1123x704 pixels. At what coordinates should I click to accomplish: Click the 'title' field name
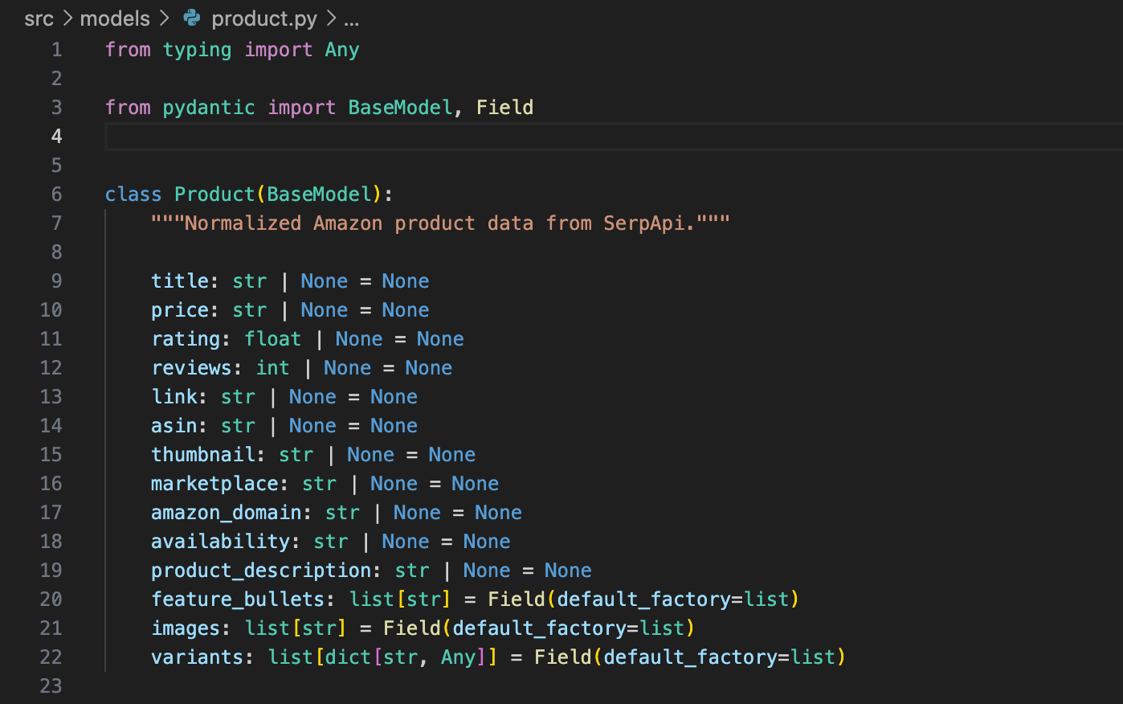click(180, 281)
